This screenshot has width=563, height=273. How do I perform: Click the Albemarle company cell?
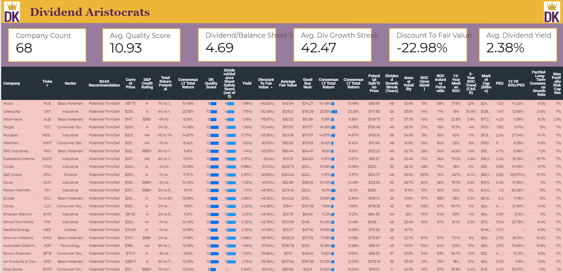[12, 119]
